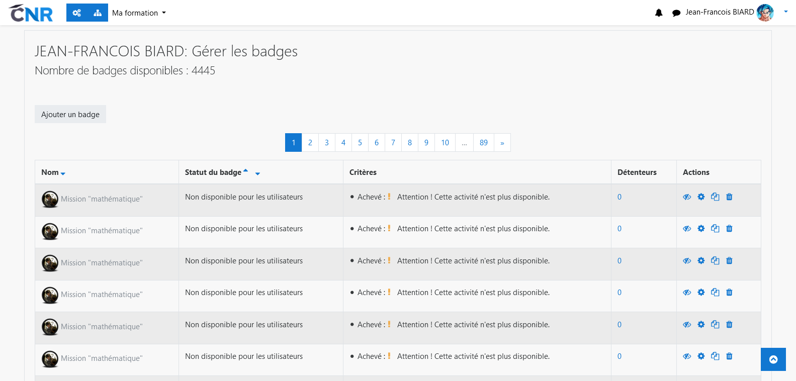This screenshot has width=796, height=381.
Task: Open the messages chat bubble
Action: (676, 13)
